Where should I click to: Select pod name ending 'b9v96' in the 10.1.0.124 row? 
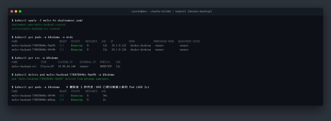33,50
